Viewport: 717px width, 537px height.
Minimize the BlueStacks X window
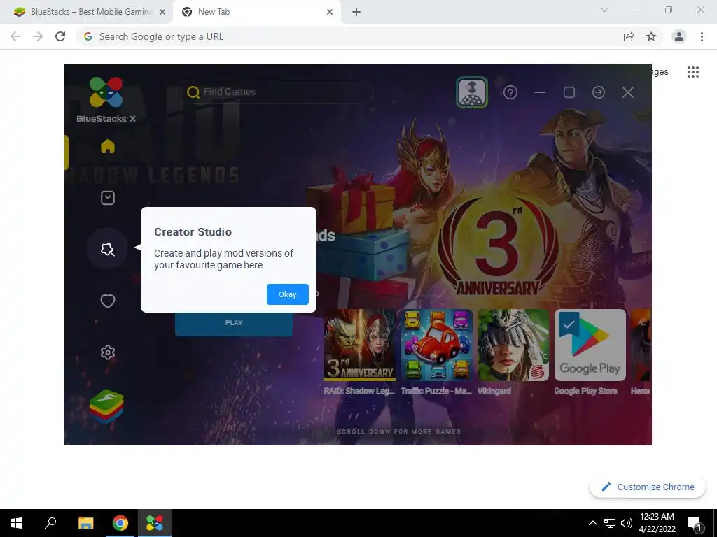pos(540,93)
